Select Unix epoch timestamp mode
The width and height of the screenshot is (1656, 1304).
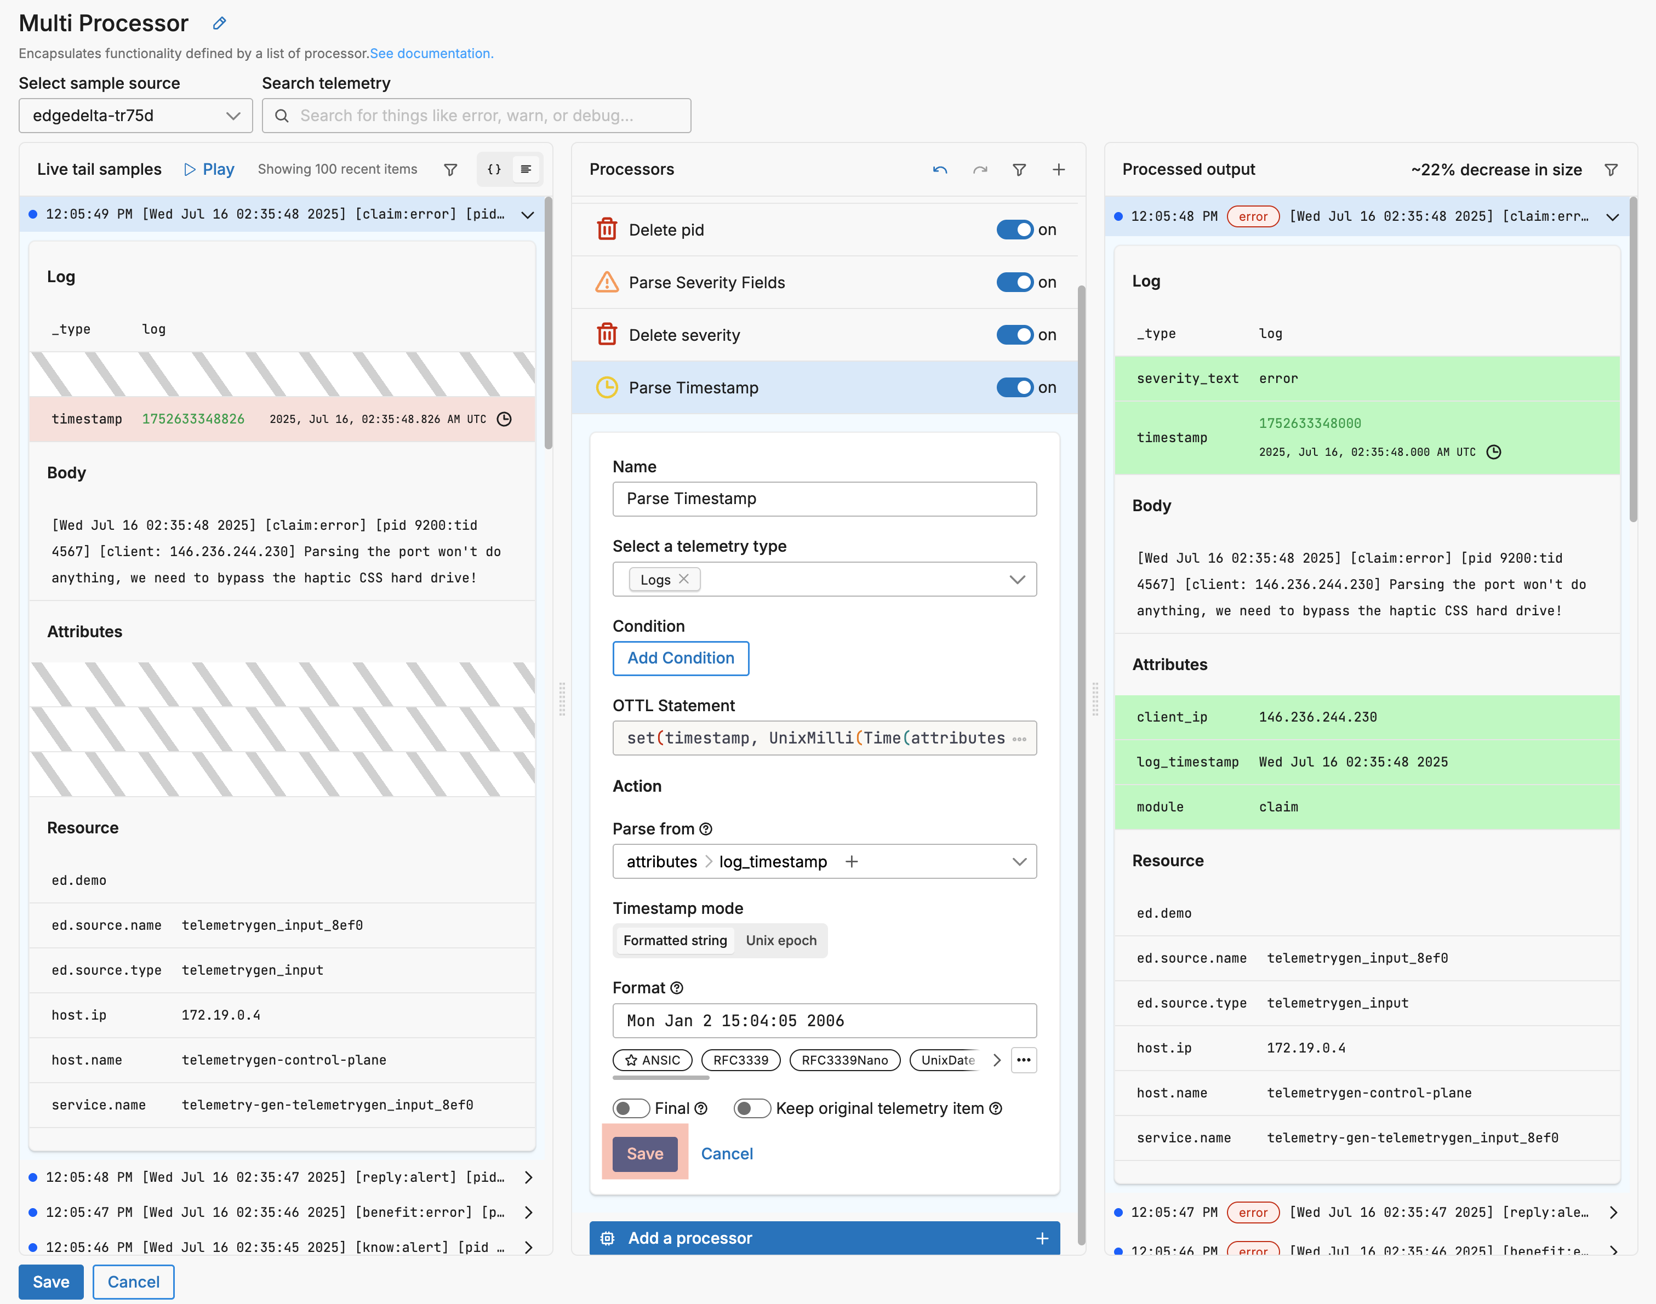pyautogui.click(x=781, y=941)
